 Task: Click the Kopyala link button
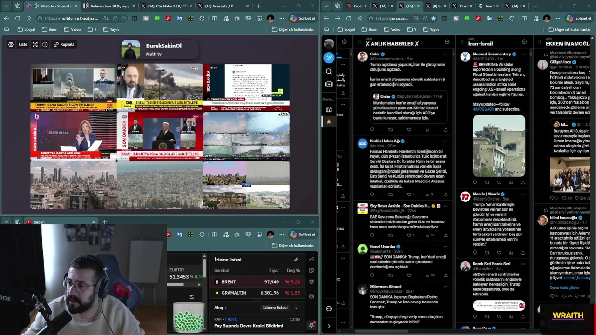tap(64, 45)
